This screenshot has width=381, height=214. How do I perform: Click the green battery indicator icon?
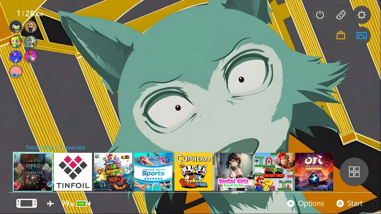tap(82, 204)
